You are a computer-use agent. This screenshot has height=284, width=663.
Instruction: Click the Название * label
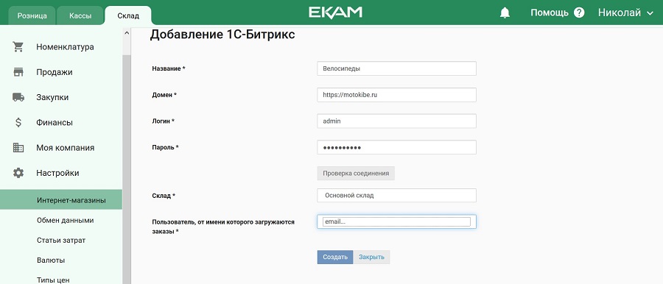click(169, 68)
